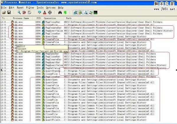177x124 pixels.
Task: Toggle Show File System Activity in the toolbar
Action: point(81,12)
